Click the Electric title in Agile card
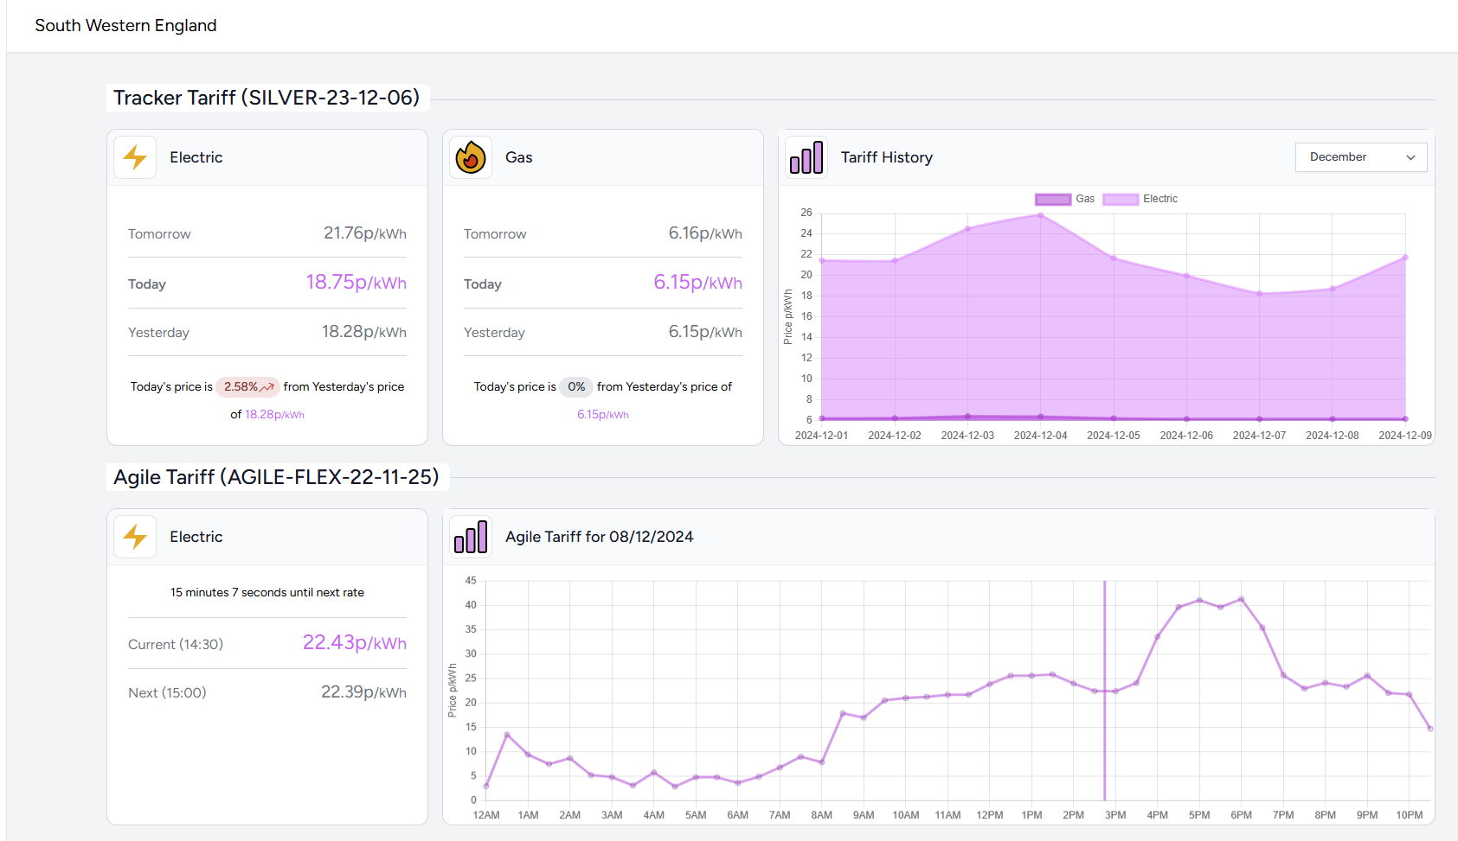The width and height of the screenshot is (1458, 841). pyautogui.click(x=196, y=537)
